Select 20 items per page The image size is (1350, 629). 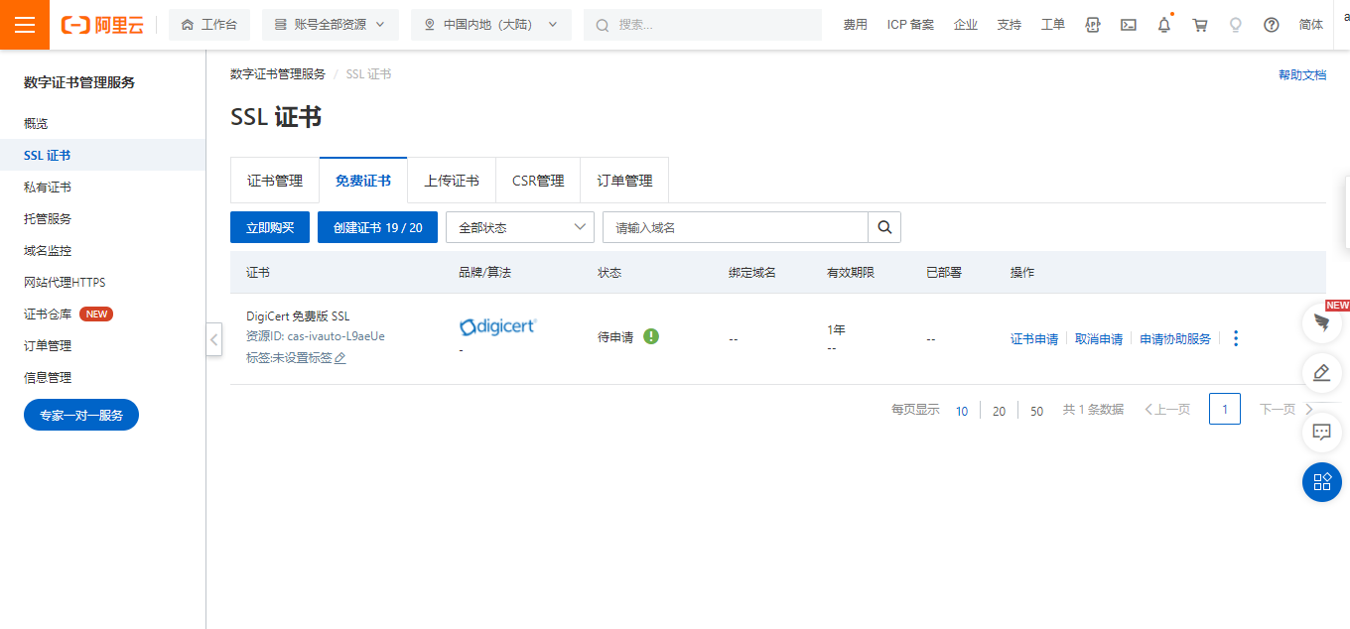[999, 411]
